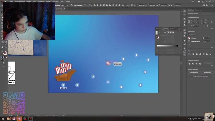
Task: Click Fill/Stroke swatches in toolbar
Action: (x=4, y=53)
